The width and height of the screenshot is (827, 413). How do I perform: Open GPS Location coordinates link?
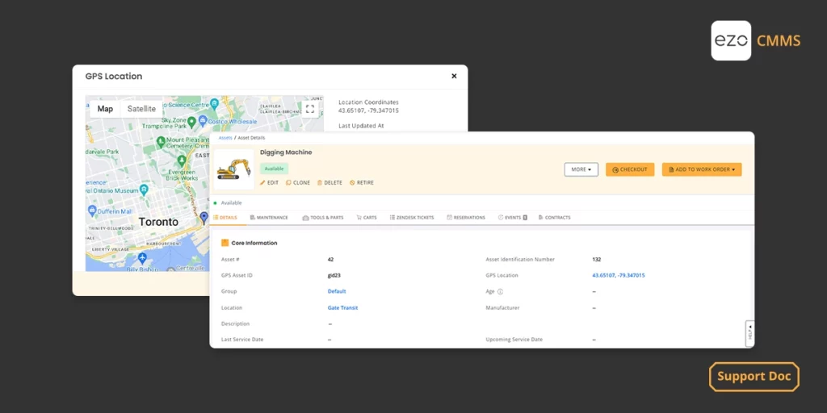tap(619, 276)
